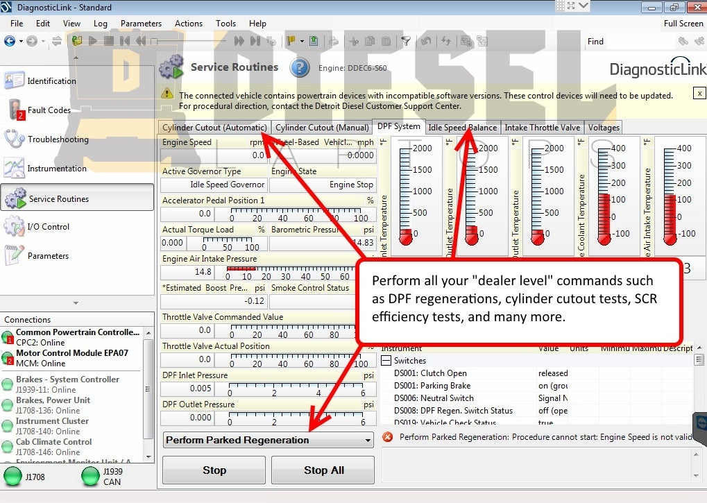
Task: Open the Parameters panel in sidebar
Action: pyautogui.click(x=76, y=255)
